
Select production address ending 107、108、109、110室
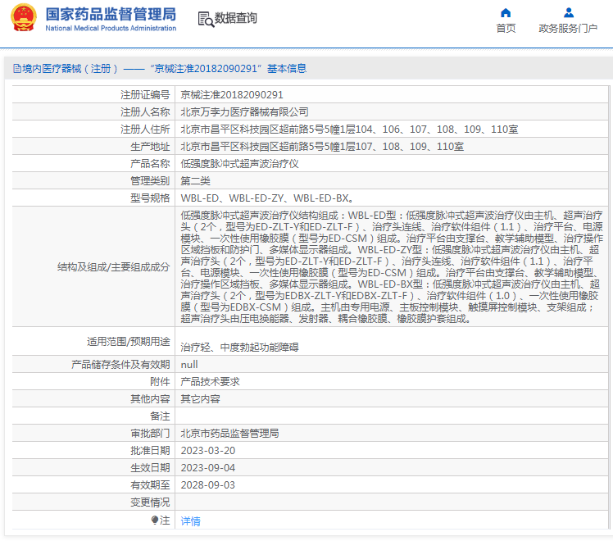[322, 147]
